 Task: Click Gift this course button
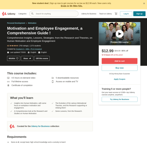(x=42, y=59)
